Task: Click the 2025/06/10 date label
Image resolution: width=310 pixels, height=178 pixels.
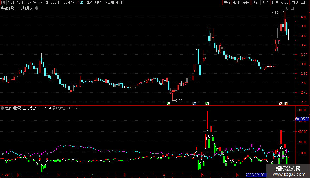Action: 256,175
